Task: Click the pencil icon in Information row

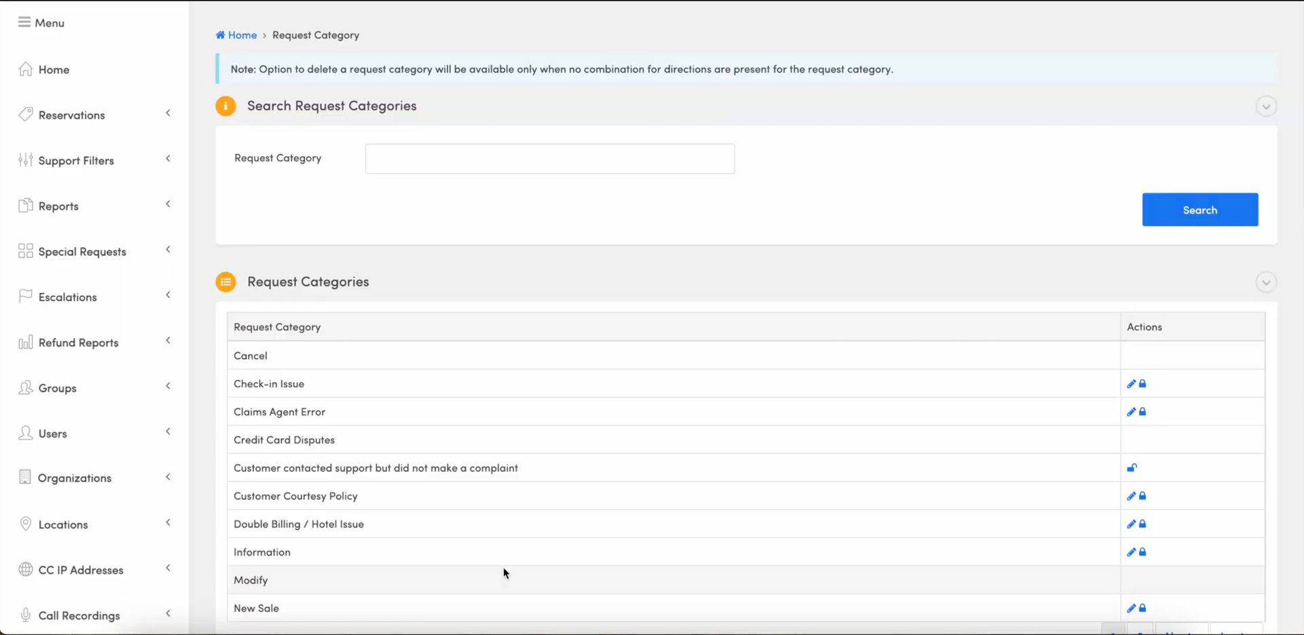Action: coord(1131,552)
